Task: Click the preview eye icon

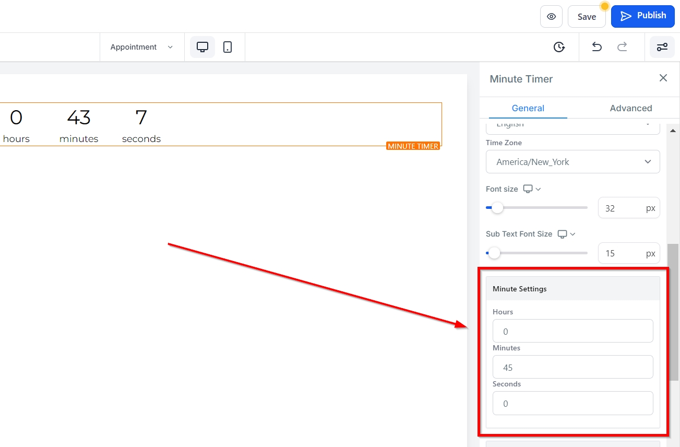Action: click(x=551, y=17)
